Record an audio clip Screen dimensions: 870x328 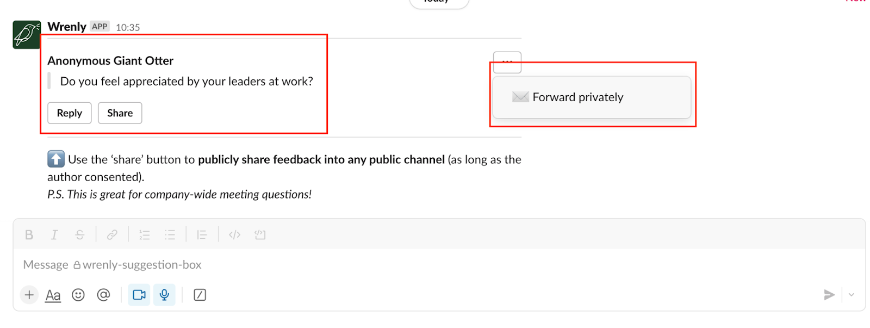click(x=164, y=294)
